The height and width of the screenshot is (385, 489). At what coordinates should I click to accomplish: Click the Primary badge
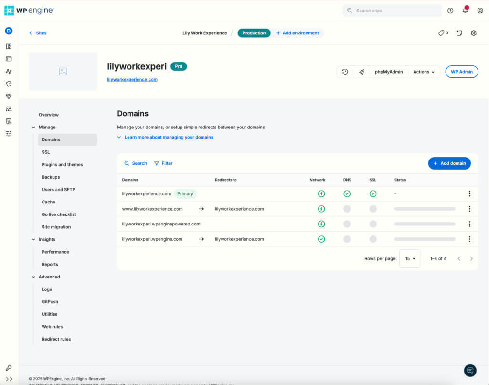(x=185, y=194)
